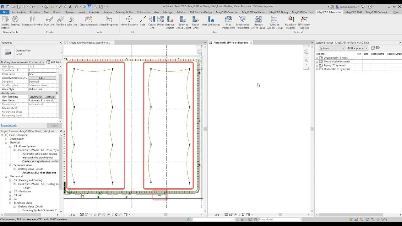Run Repair Links tool
Image resolution: width=402 pixels, height=226 pixels.
pyautogui.click(x=196, y=23)
